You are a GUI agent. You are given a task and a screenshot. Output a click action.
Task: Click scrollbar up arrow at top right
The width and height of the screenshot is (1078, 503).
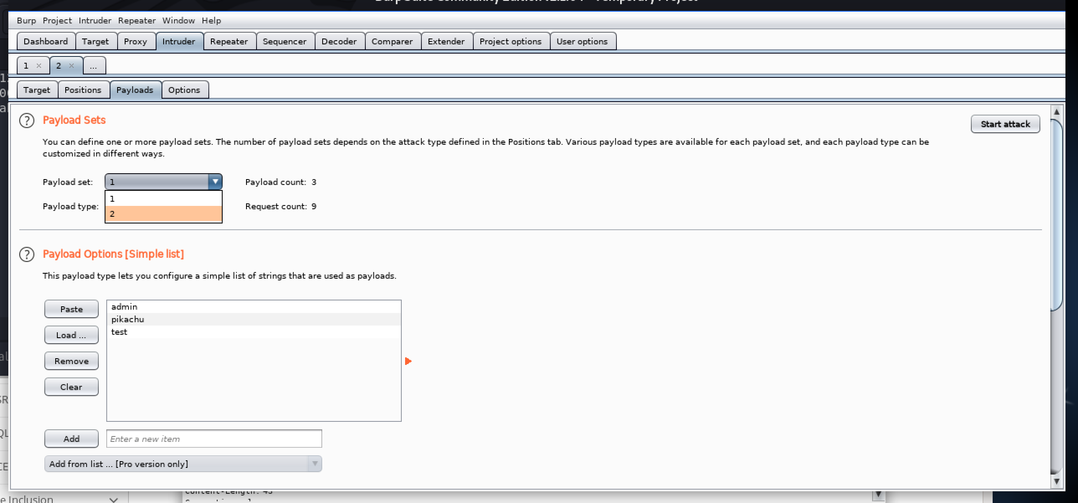tap(1056, 112)
